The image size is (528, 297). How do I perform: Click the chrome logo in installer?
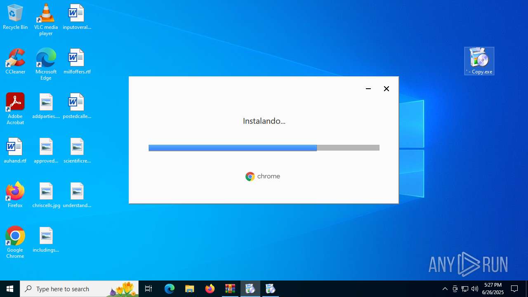pyautogui.click(x=263, y=177)
